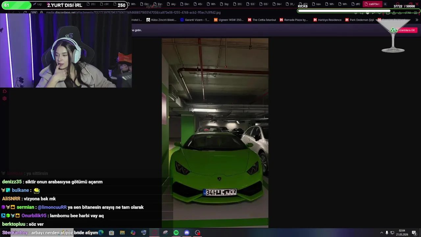
Task: Open The Cettia İstanbul bookmark
Action: tap(261, 20)
